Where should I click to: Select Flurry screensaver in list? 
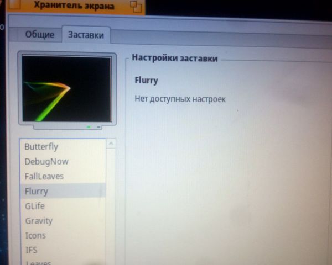(x=63, y=191)
